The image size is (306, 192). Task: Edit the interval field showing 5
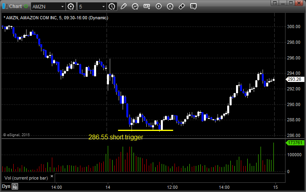90,6
